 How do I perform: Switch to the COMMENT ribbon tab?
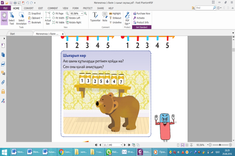(53, 8)
